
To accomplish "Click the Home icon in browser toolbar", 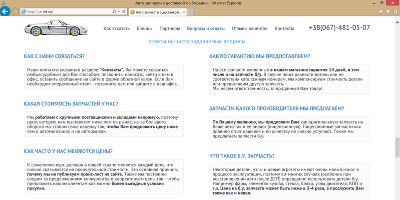I will pos(381,11).
